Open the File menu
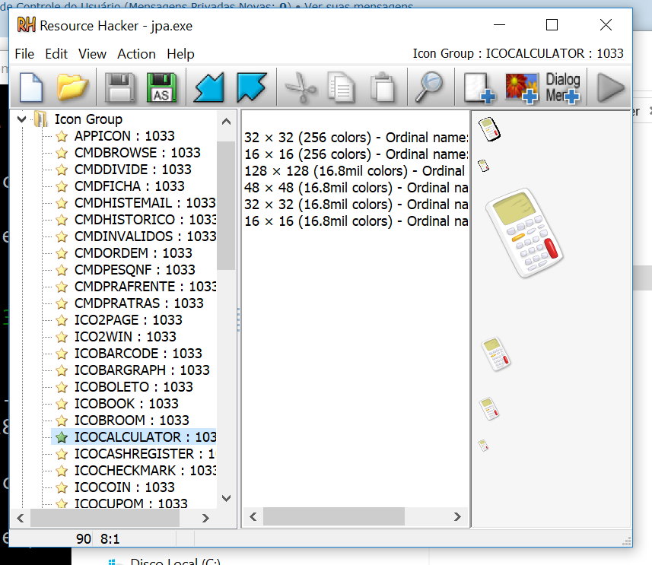Image resolution: width=652 pixels, height=565 pixels. (24, 54)
